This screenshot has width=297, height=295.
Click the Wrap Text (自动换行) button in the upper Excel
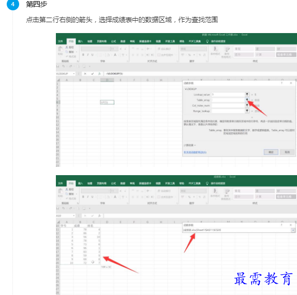pos(165,49)
